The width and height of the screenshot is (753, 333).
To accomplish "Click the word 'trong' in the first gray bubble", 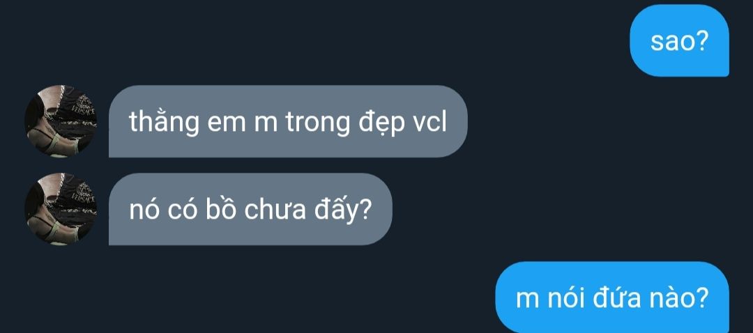I will click(x=318, y=124).
